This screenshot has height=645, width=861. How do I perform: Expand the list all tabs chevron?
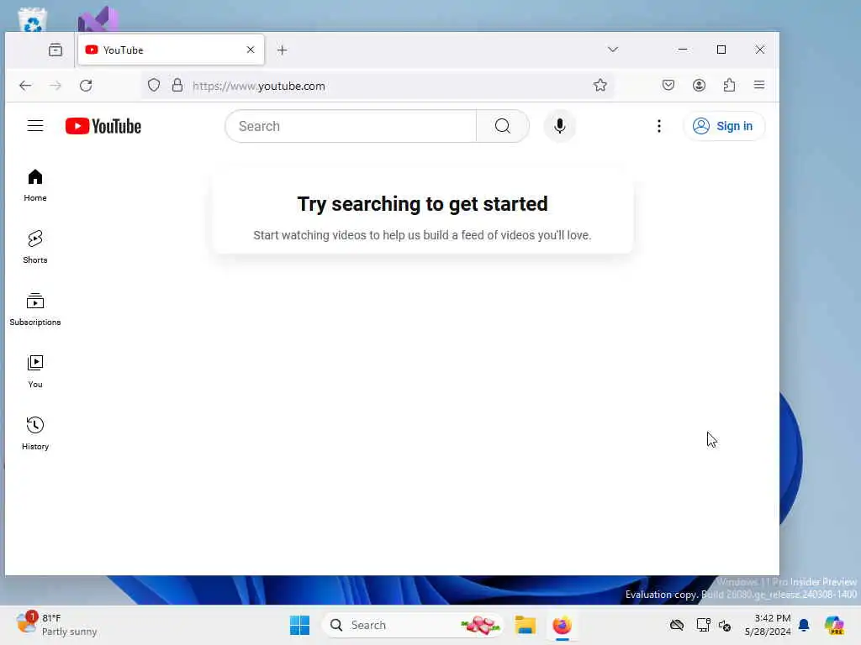click(613, 50)
